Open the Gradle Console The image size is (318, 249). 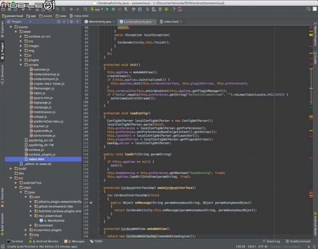pyautogui.click(x=298, y=241)
